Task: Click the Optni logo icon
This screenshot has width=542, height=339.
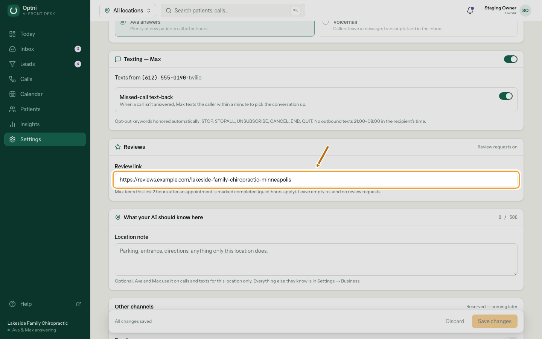Action: [x=14, y=11]
